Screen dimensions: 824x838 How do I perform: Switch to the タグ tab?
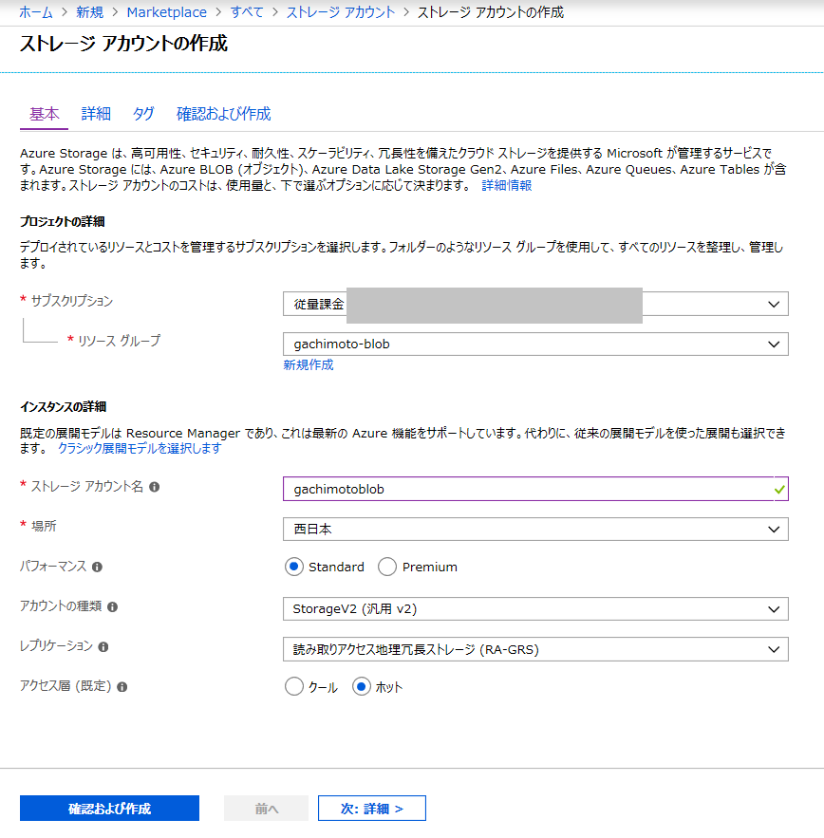click(x=143, y=114)
